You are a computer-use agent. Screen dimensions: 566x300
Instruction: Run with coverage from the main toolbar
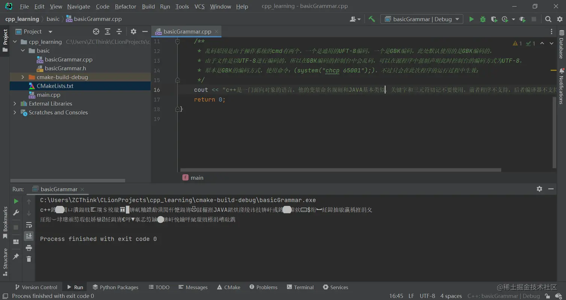click(494, 19)
